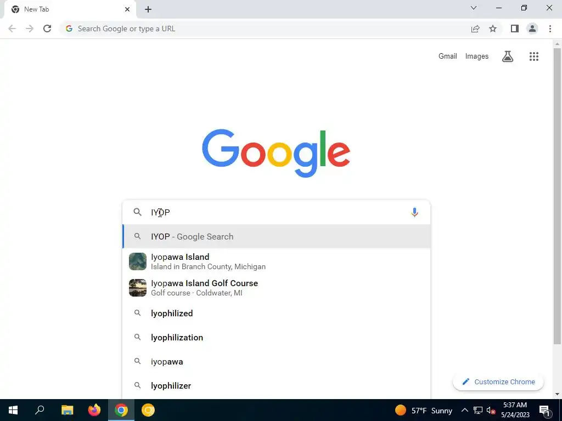Open the notification center icon

point(544,410)
